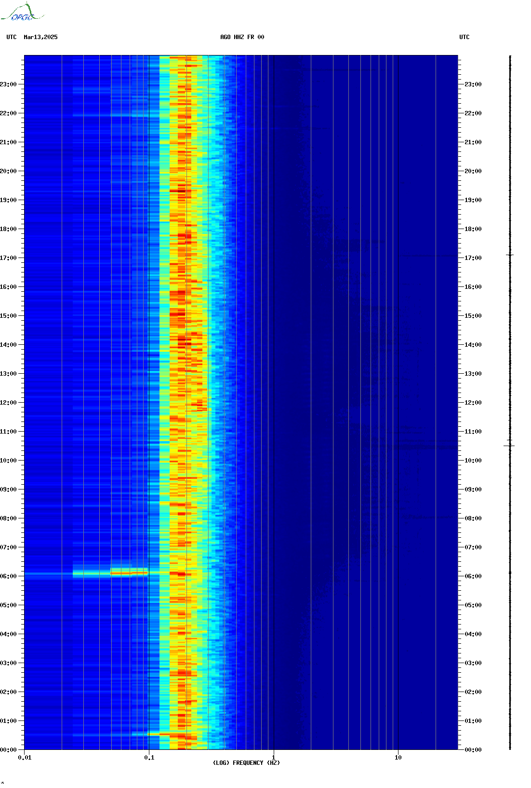
Task: Click the left 21:00 time label
Action: (8, 142)
